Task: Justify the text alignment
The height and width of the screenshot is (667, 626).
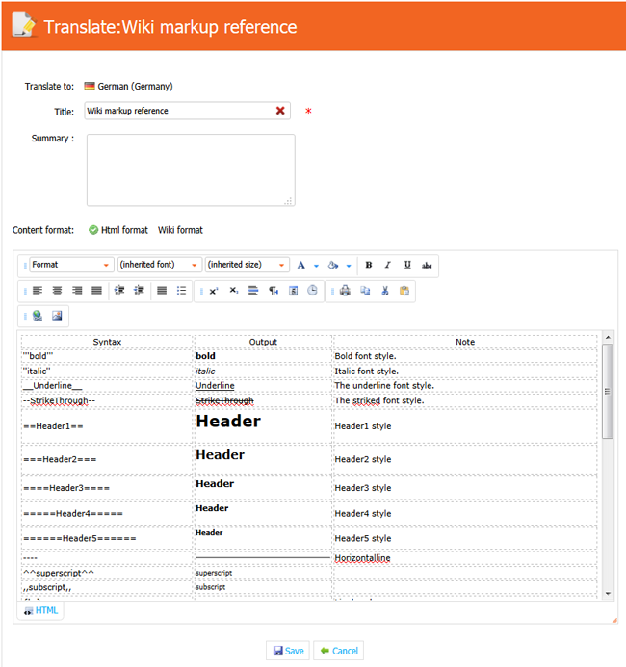Action: click(x=96, y=291)
